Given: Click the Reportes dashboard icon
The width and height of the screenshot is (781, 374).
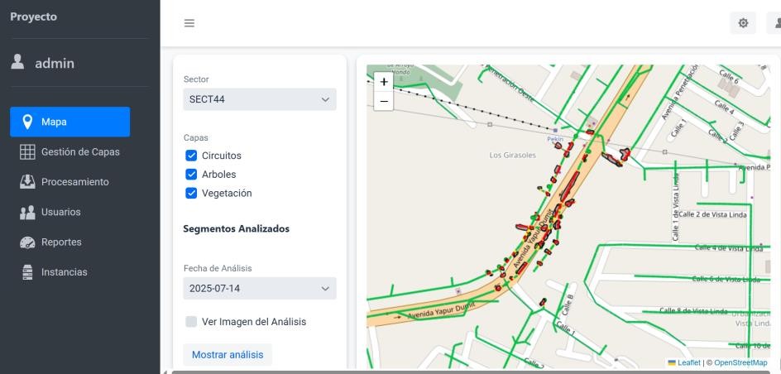Looking at the screenshot, I should (27, 242).
